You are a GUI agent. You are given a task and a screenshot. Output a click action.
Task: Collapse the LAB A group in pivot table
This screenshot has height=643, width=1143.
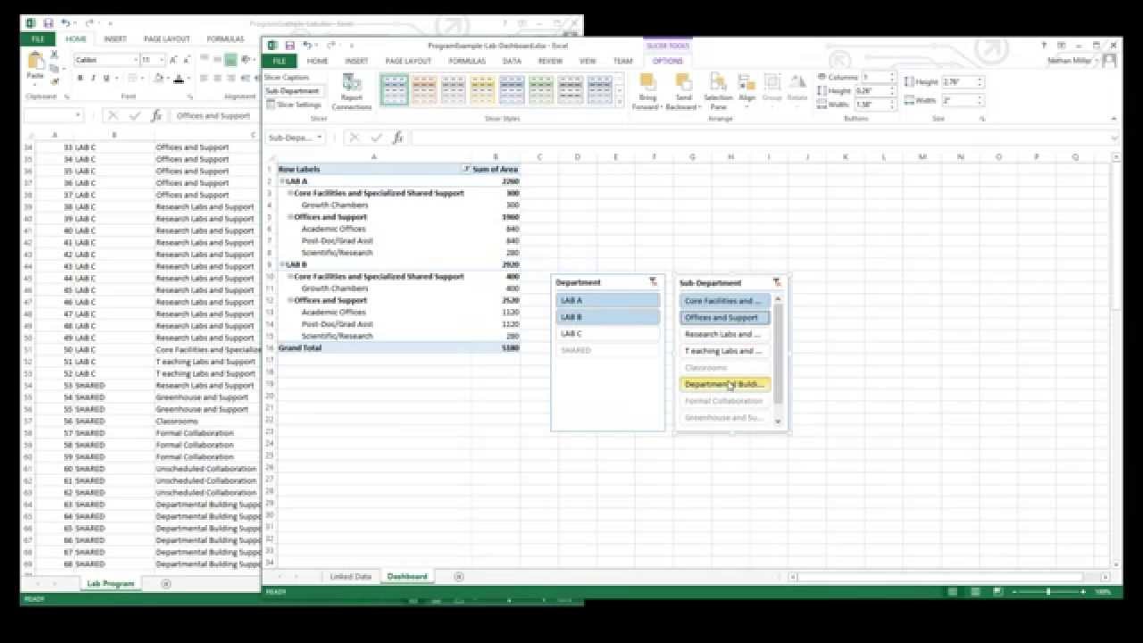tap(283, 180)
